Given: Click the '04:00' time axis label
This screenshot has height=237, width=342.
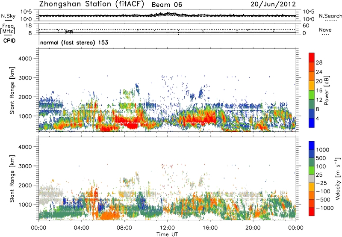Looking at the screenshot, I should point(81,228).
